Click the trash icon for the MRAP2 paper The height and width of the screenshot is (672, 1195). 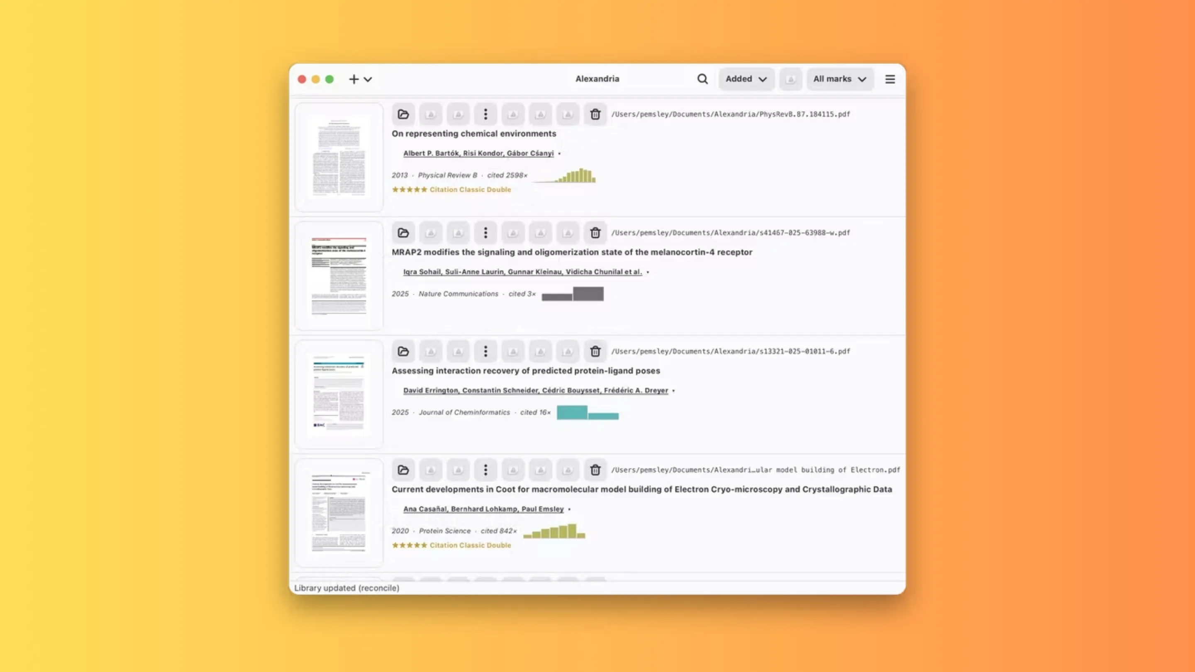595,233
